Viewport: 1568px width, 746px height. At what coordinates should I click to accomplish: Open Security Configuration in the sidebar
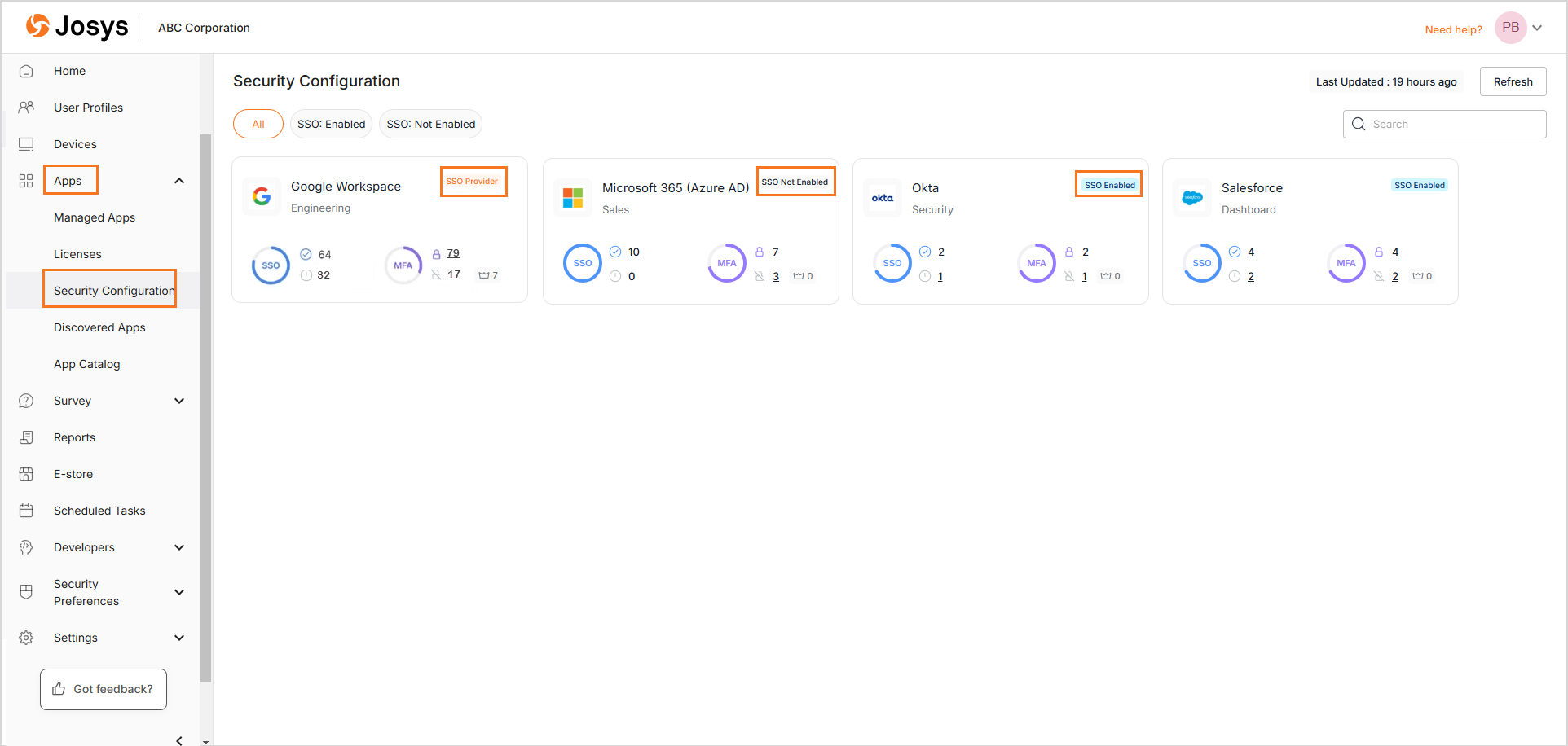click(114, 291)
